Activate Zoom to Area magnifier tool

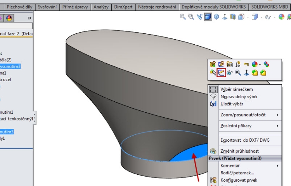coord(191,17)
